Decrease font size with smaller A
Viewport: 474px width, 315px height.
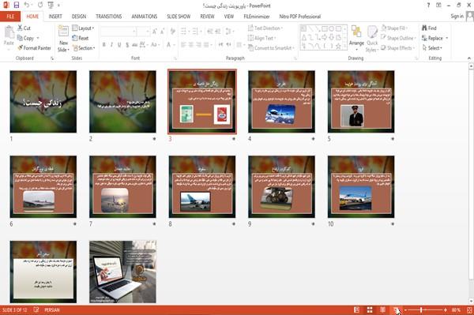(x=162, y=32)
